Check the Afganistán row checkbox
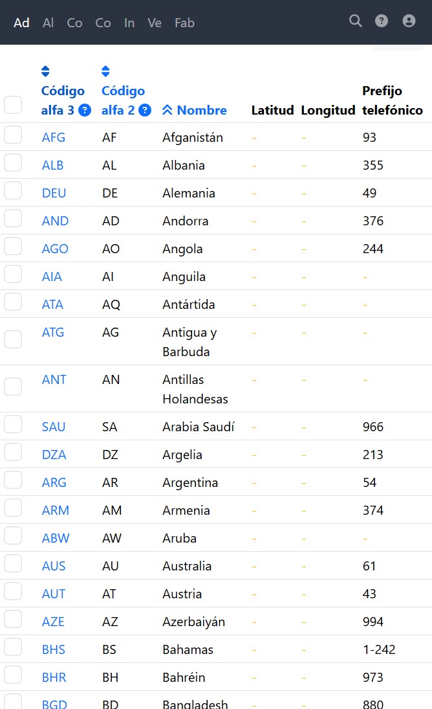Image resolution: width=432 pixels, height=709 pixels. [x=13, y=135]
